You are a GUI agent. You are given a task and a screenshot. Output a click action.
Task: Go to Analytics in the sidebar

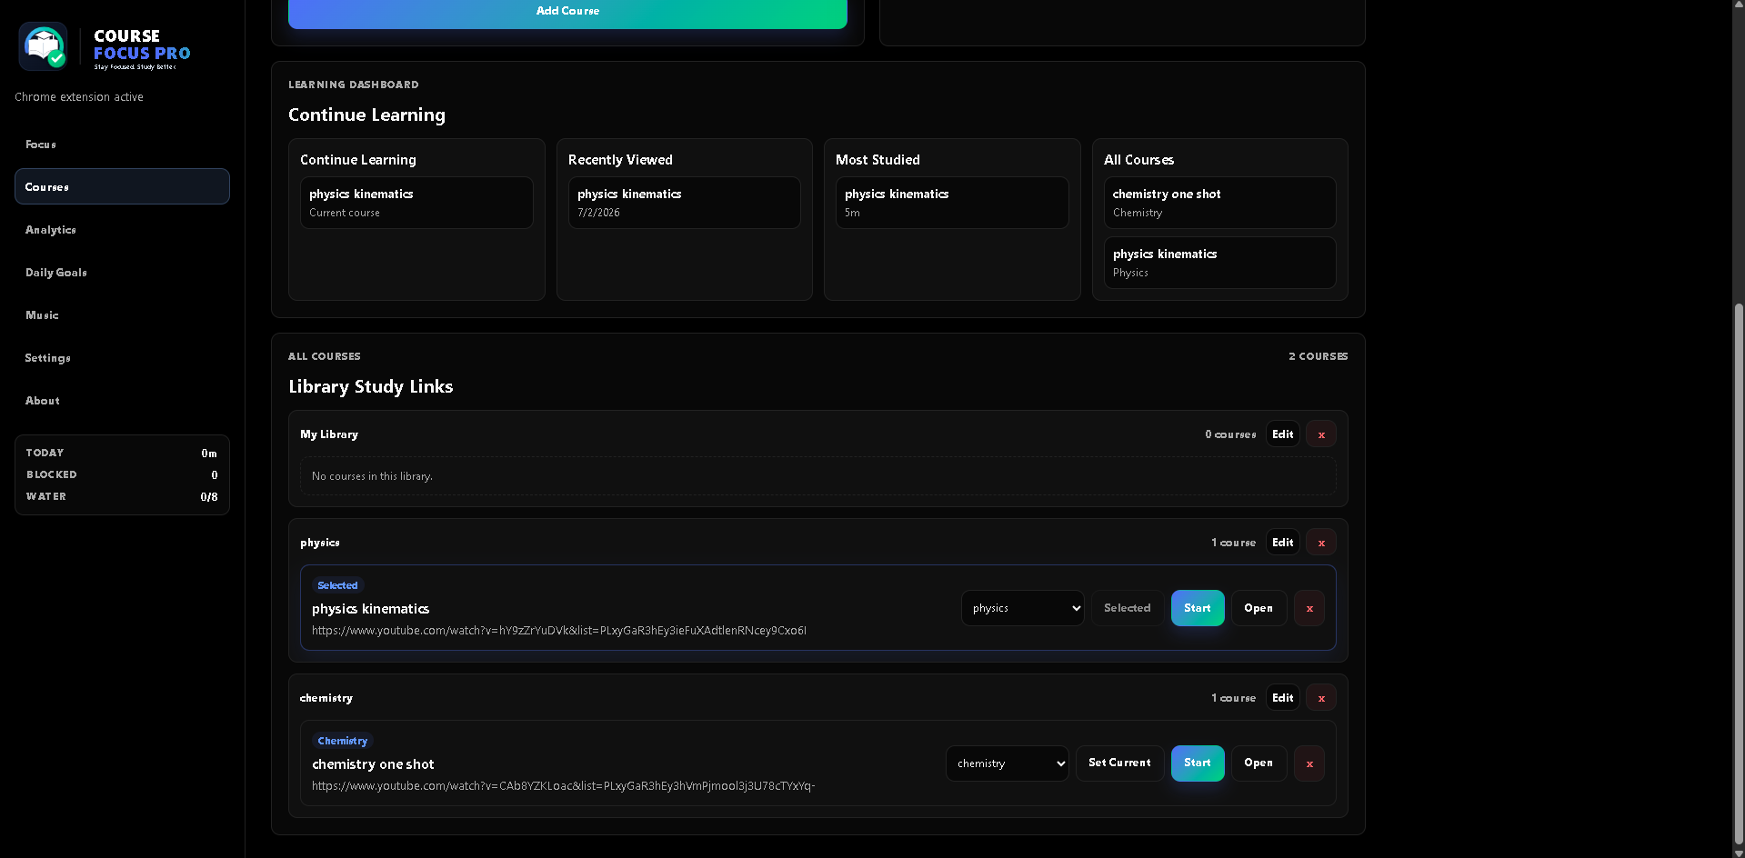point(122,230)
